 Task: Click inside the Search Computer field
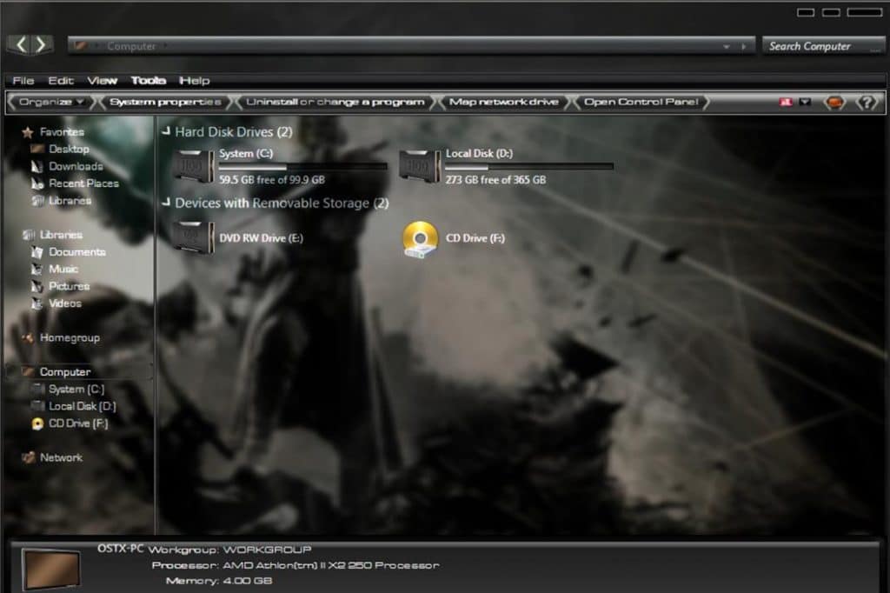point(821,45)
